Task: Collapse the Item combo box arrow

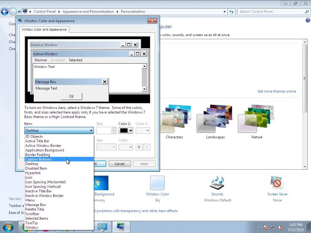Action: 91,130
